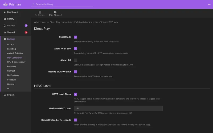Click the Maximum HEVC Level input
This screenshot has height=133, width=213.
point(118,109)
